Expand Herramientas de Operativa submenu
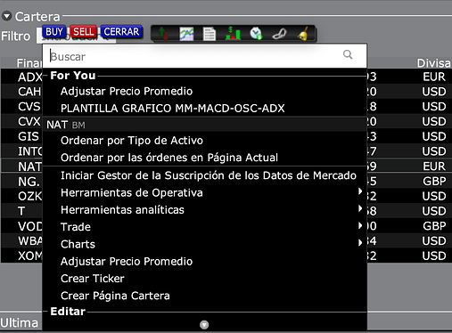Screen dimensions: 452x333 pos(360,191)
